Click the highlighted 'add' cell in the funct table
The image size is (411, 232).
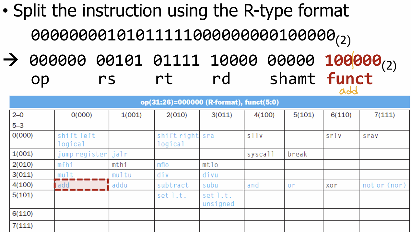(81, 185)
